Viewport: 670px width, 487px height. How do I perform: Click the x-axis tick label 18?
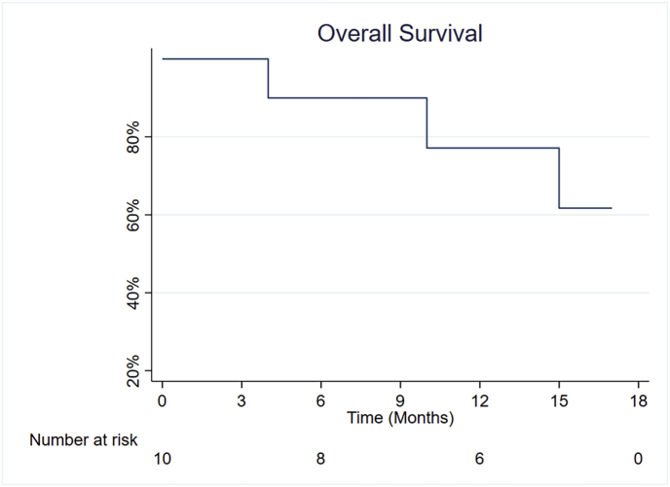click(638, 400)
